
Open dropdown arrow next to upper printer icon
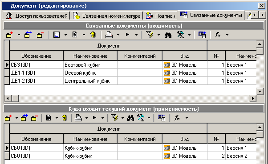point(118,35)
